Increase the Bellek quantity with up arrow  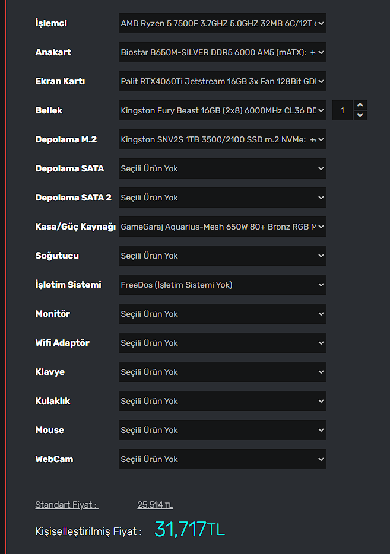360,105
